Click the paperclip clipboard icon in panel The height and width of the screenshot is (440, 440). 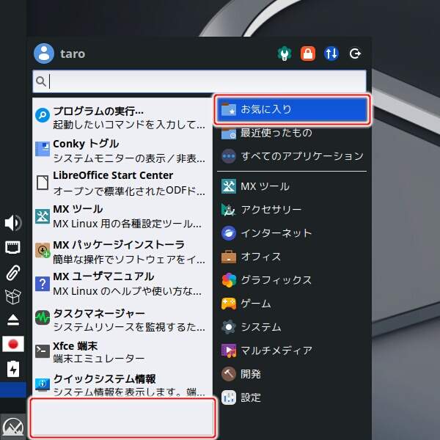coord(13,272)
